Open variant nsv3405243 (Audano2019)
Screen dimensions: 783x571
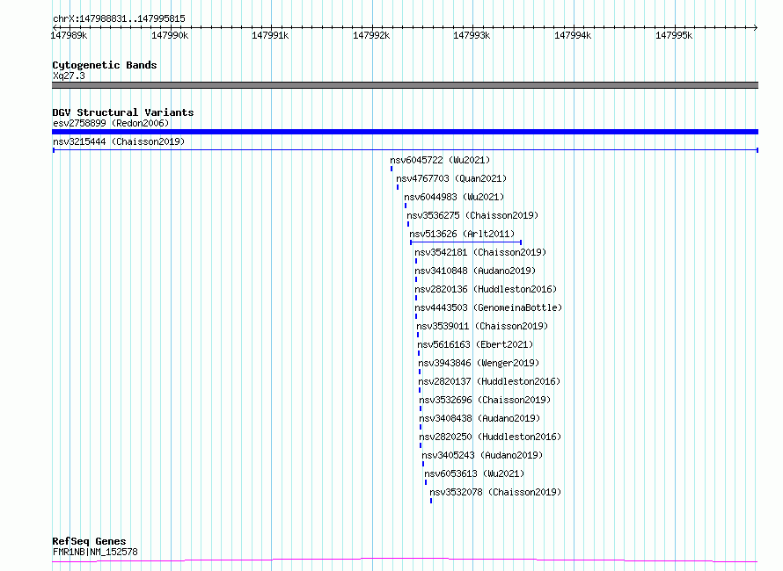(x=482, y=455)
